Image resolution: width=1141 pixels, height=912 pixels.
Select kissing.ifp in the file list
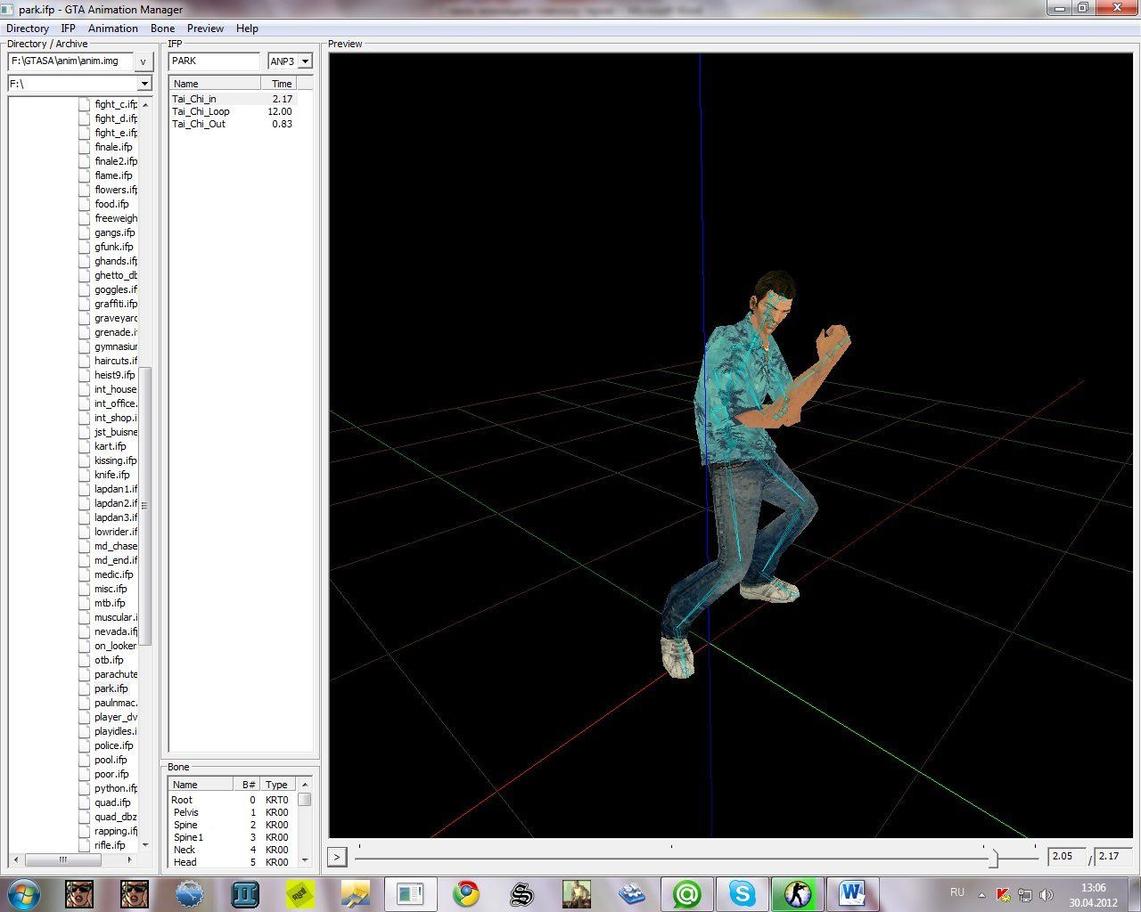point(116,460)
